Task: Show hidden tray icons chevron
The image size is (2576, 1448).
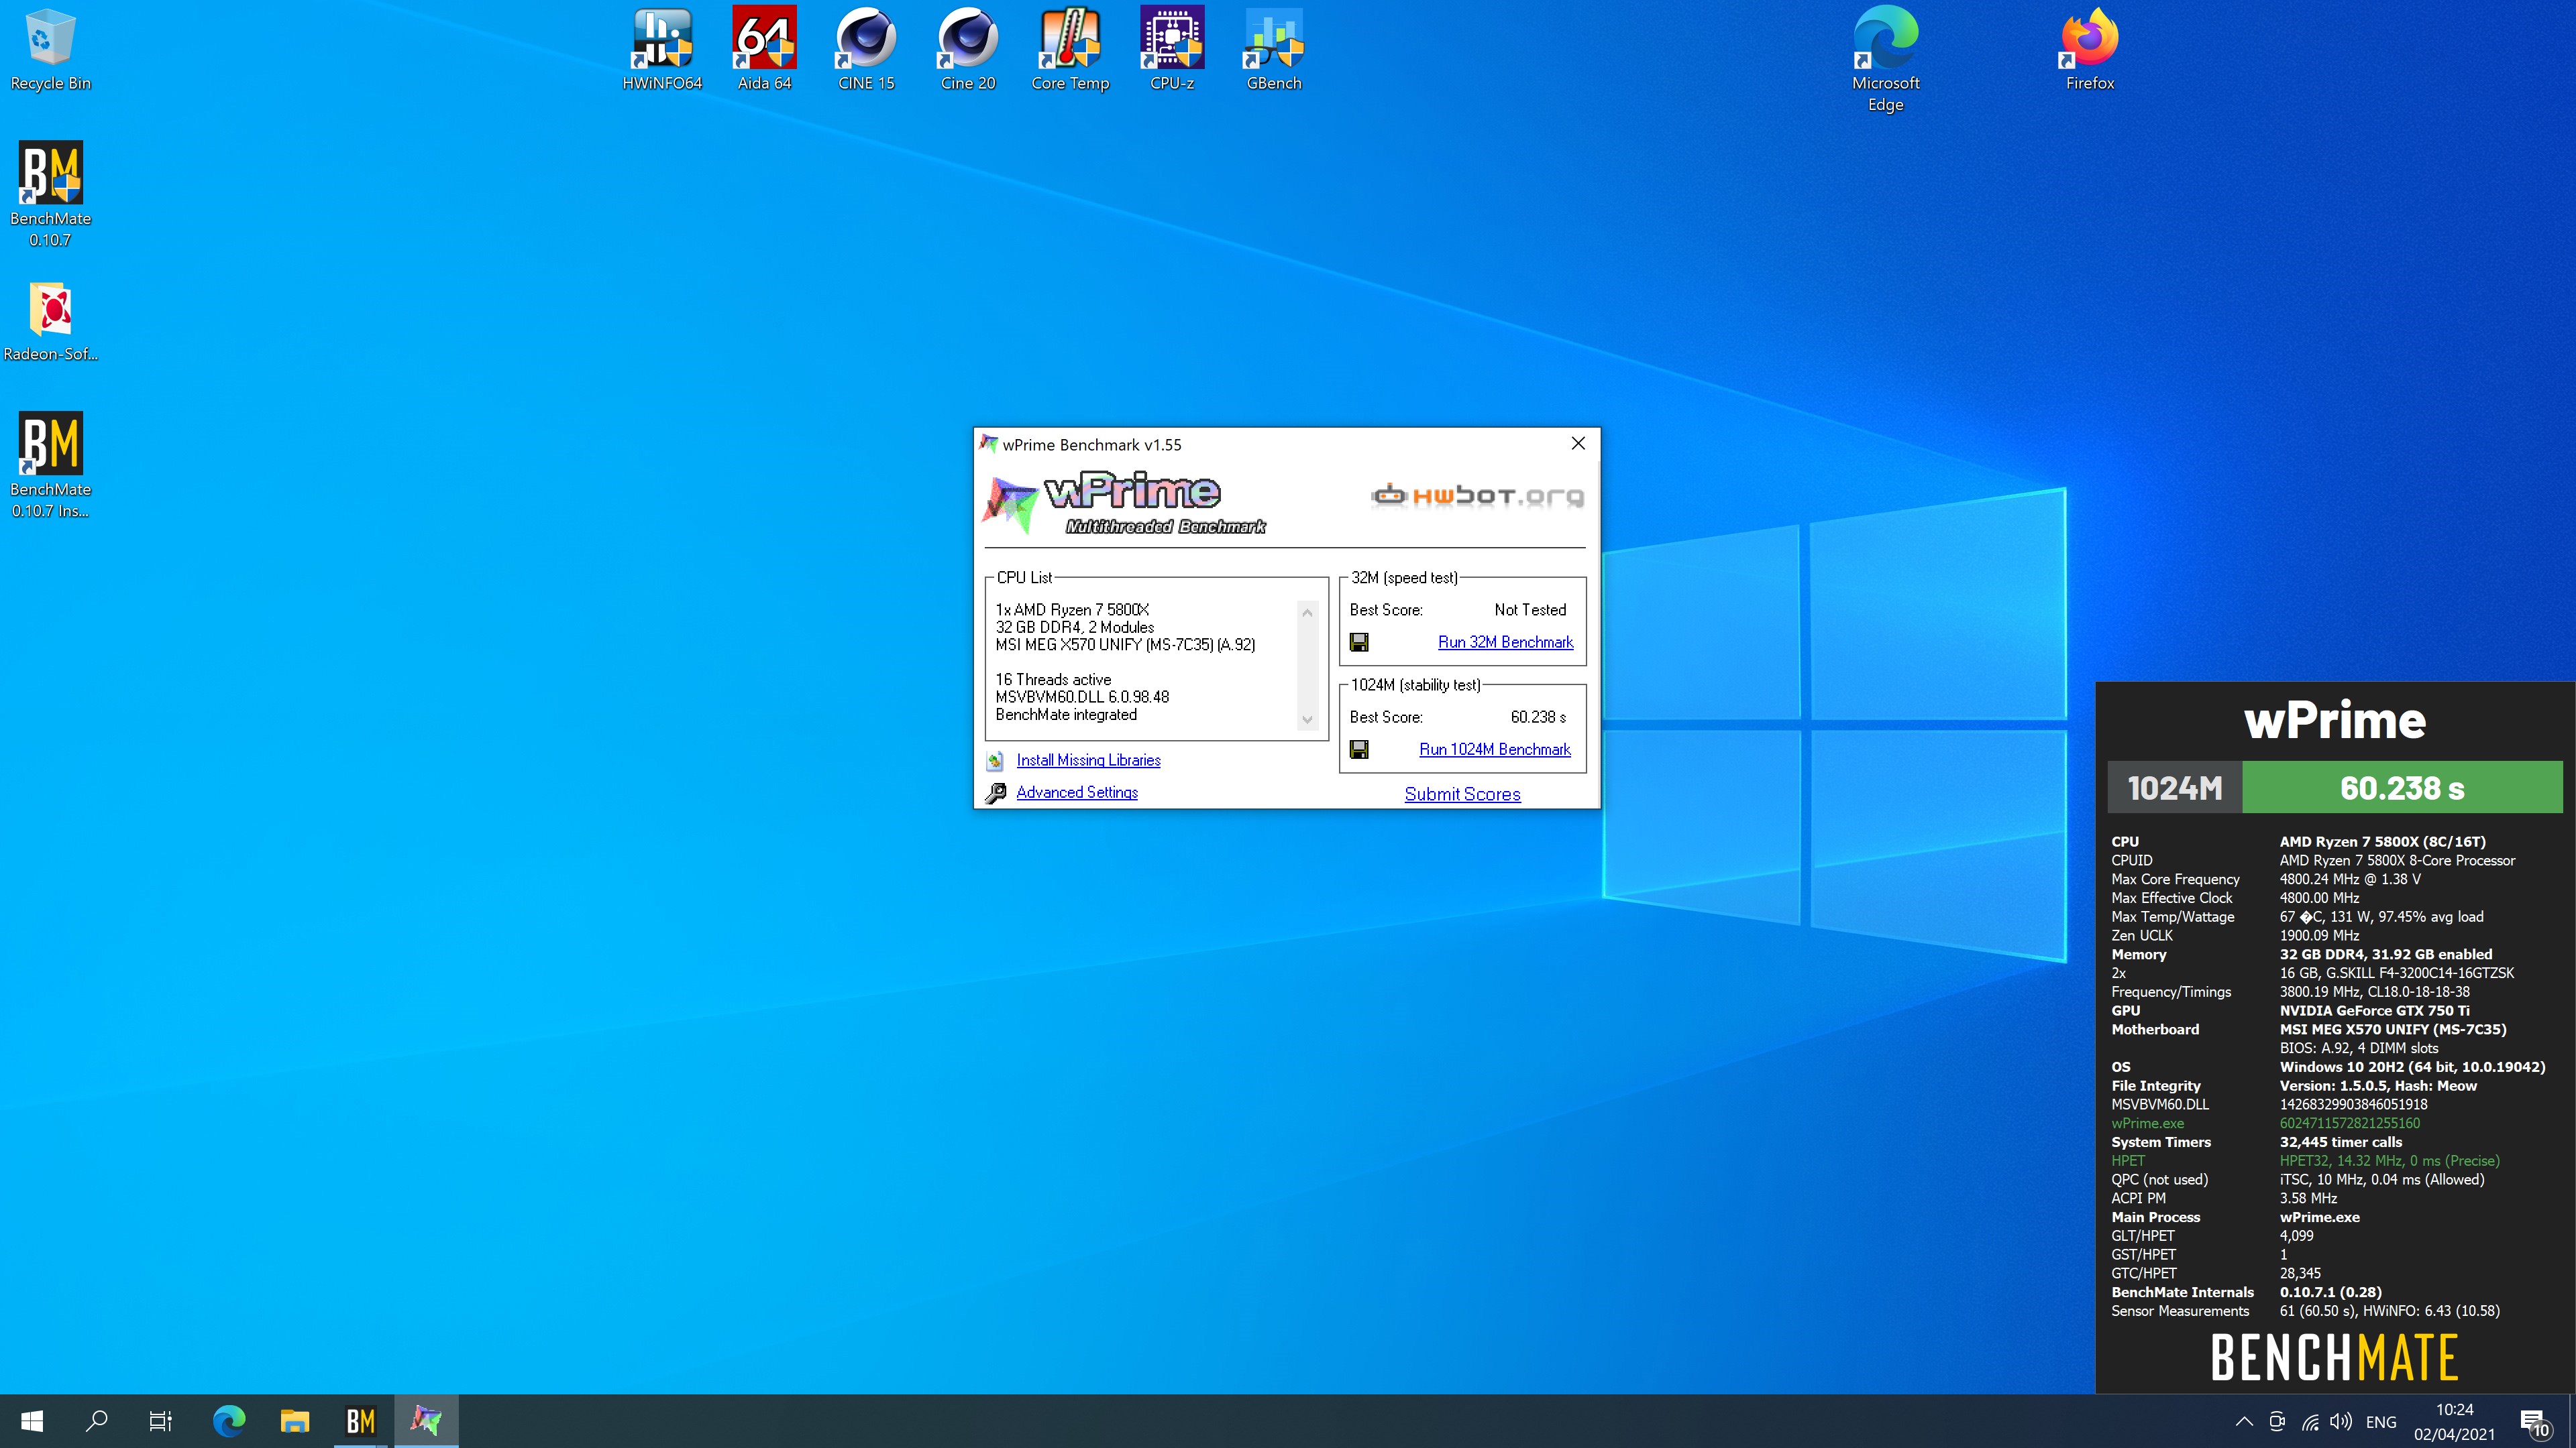Action: point(2244,1422)
